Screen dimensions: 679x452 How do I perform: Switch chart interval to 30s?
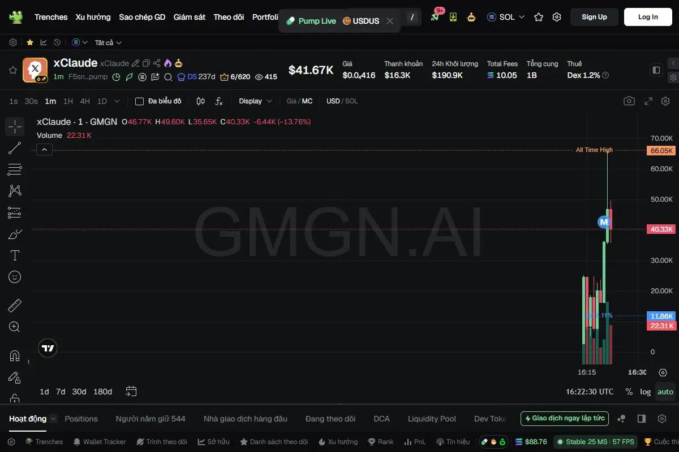click(x=31, y=101)
